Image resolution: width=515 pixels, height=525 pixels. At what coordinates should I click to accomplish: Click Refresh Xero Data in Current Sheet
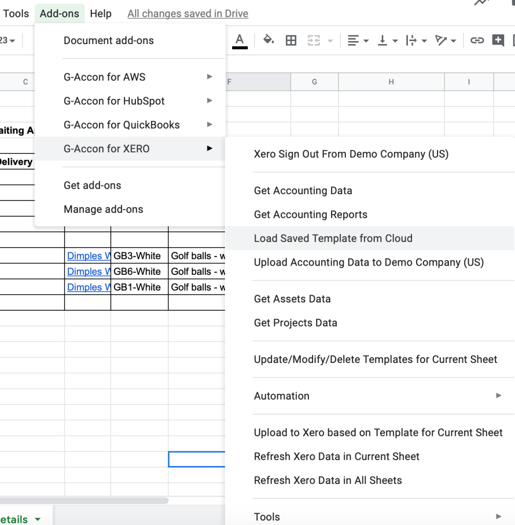(337, 456)
